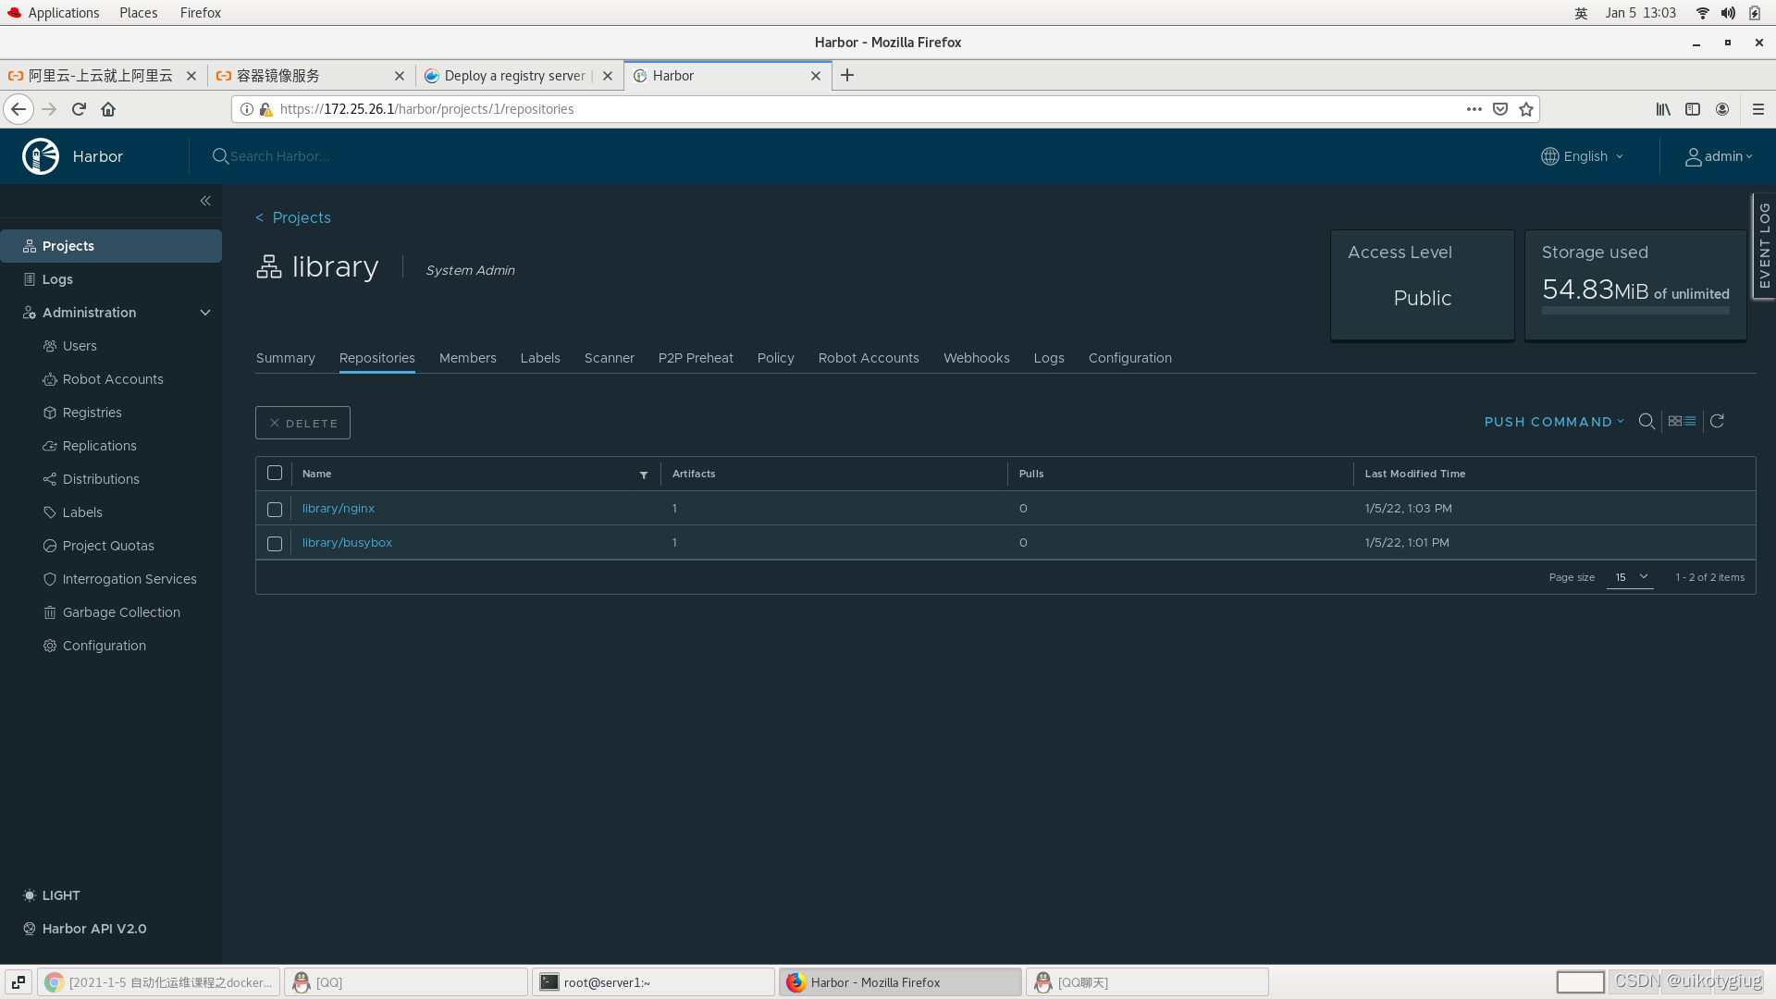Open the Members tab

(x=467, y=358)
